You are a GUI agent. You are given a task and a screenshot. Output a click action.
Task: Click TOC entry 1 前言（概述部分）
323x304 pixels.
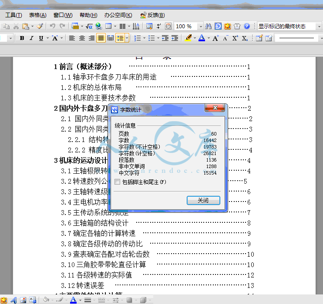coord(83,66)
